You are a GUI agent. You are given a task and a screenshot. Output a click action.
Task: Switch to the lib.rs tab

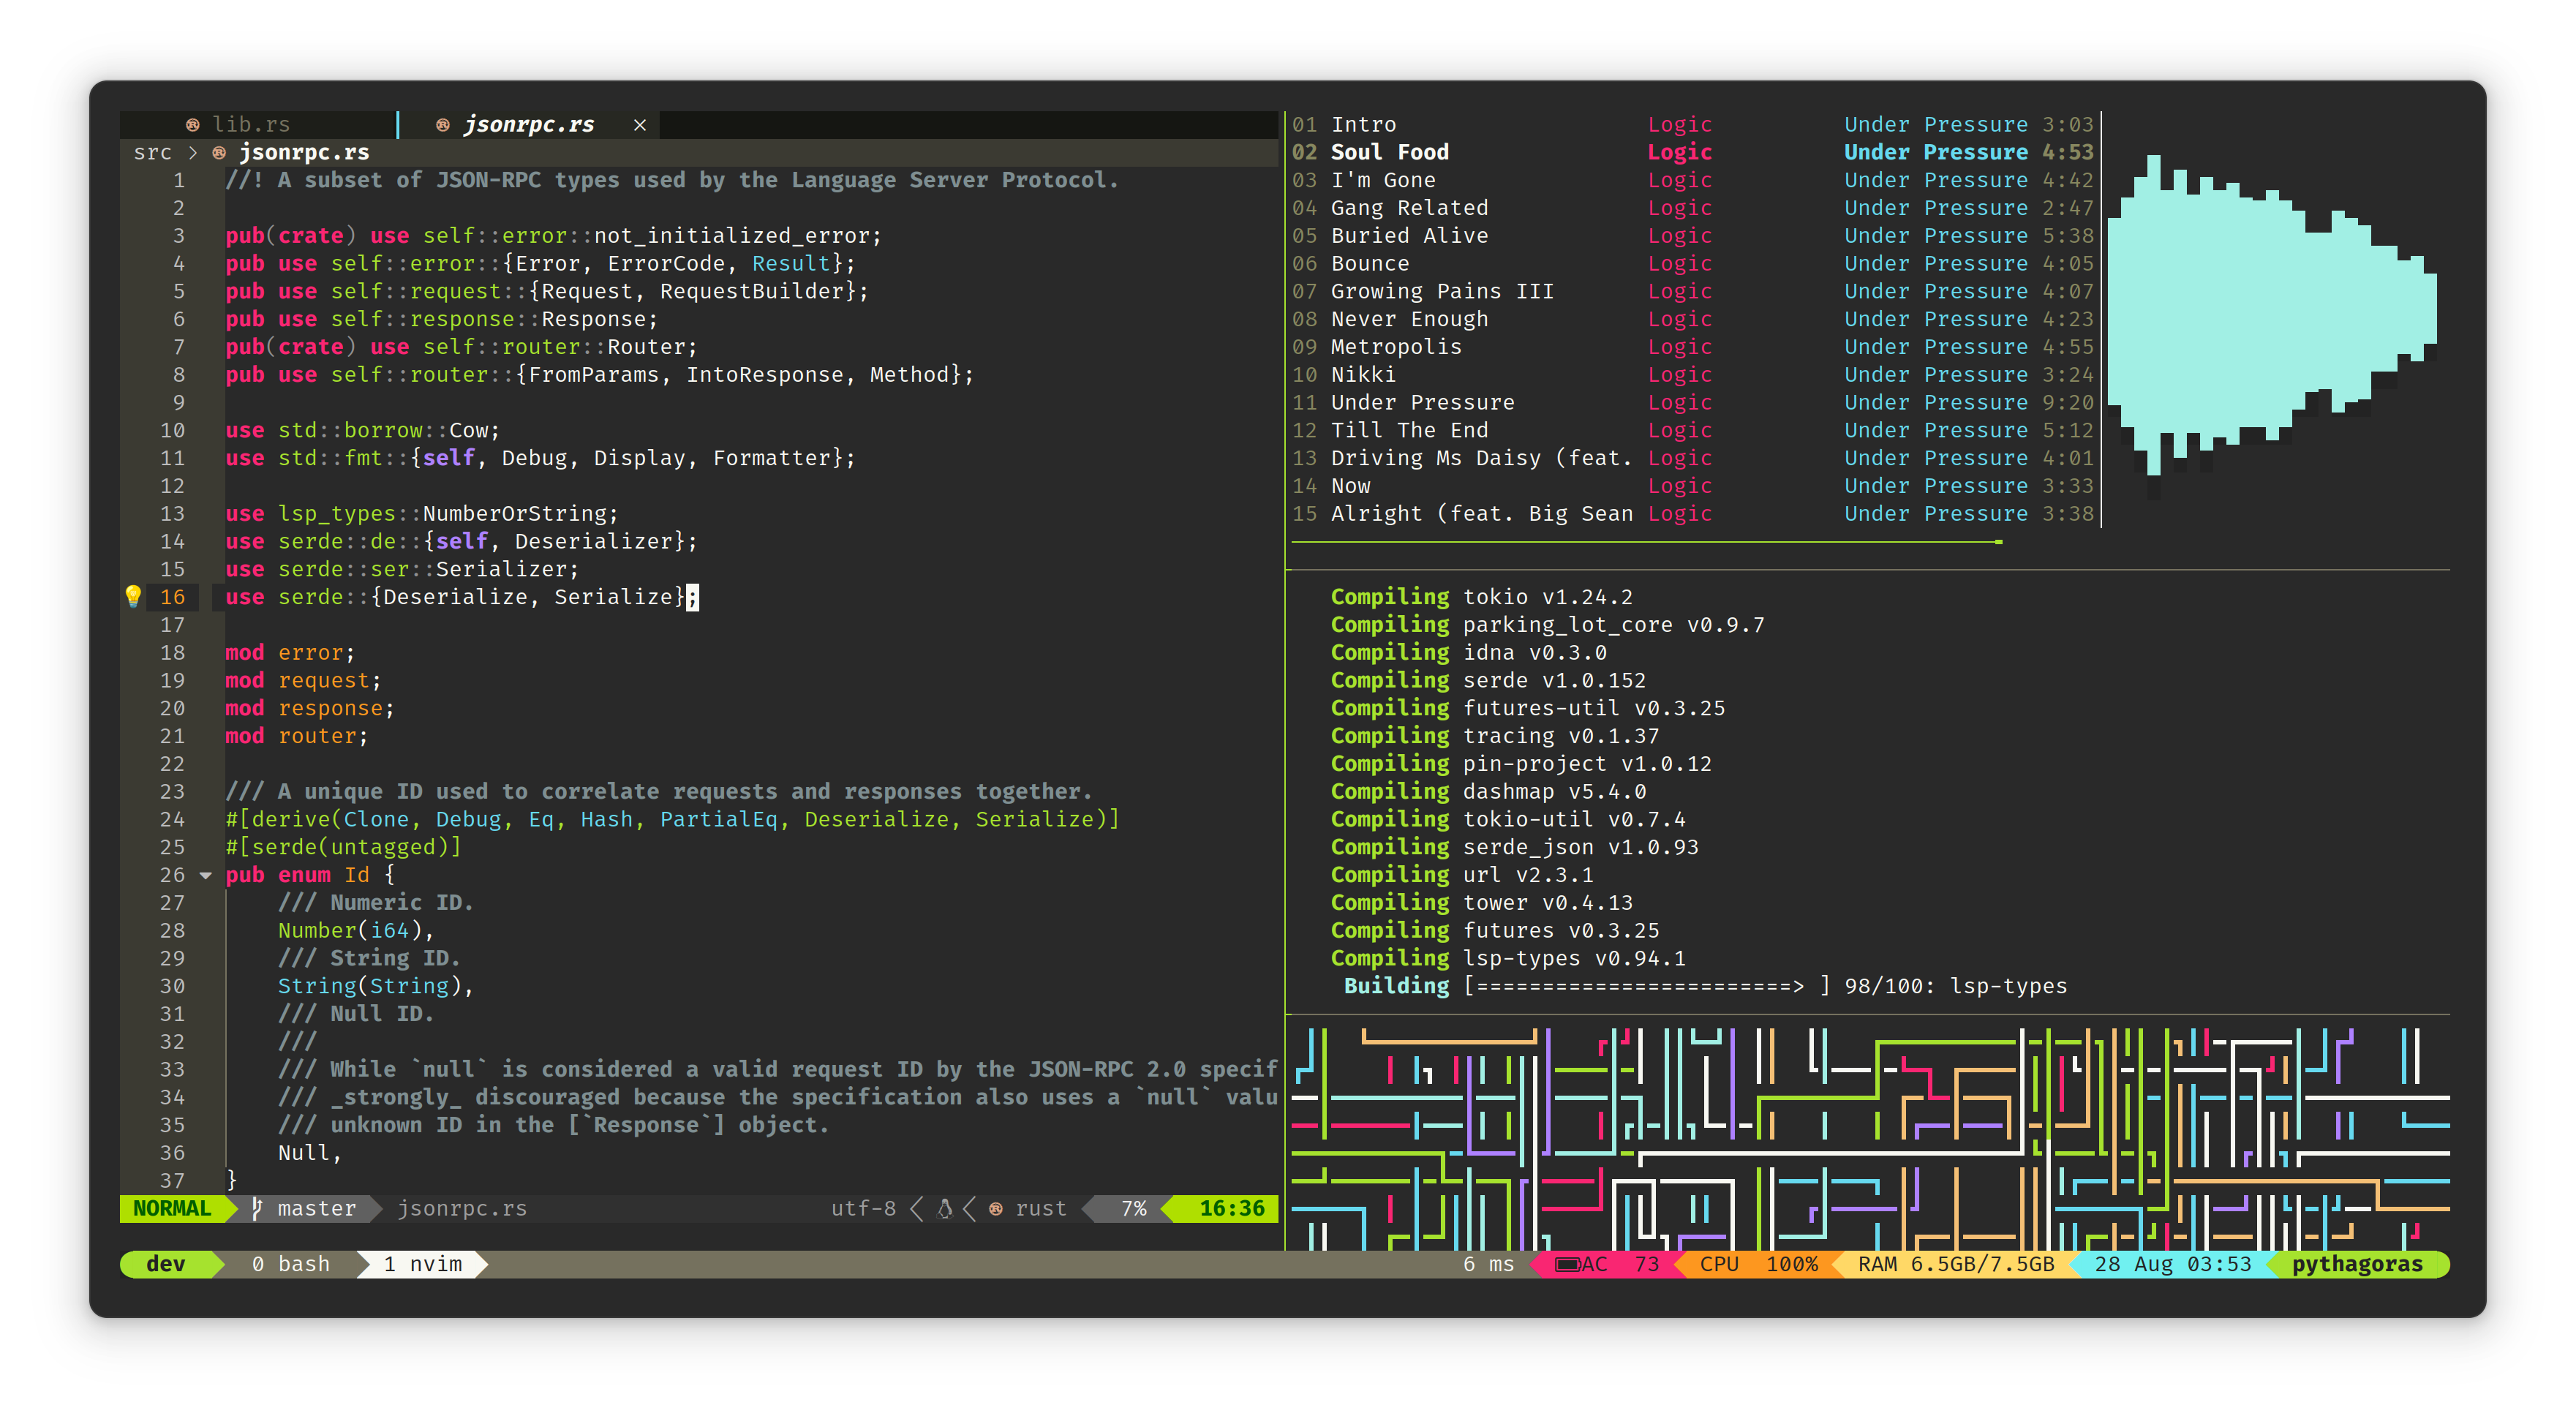(x=250, y=125)
